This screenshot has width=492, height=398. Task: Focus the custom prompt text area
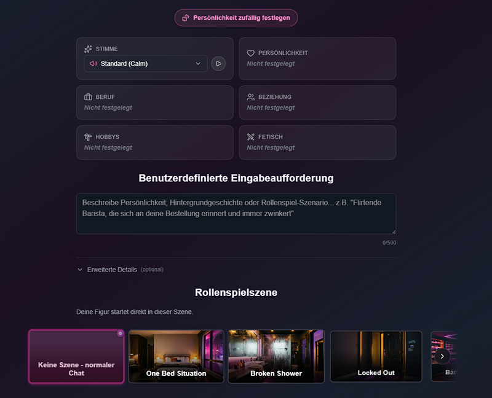[236, 214]
